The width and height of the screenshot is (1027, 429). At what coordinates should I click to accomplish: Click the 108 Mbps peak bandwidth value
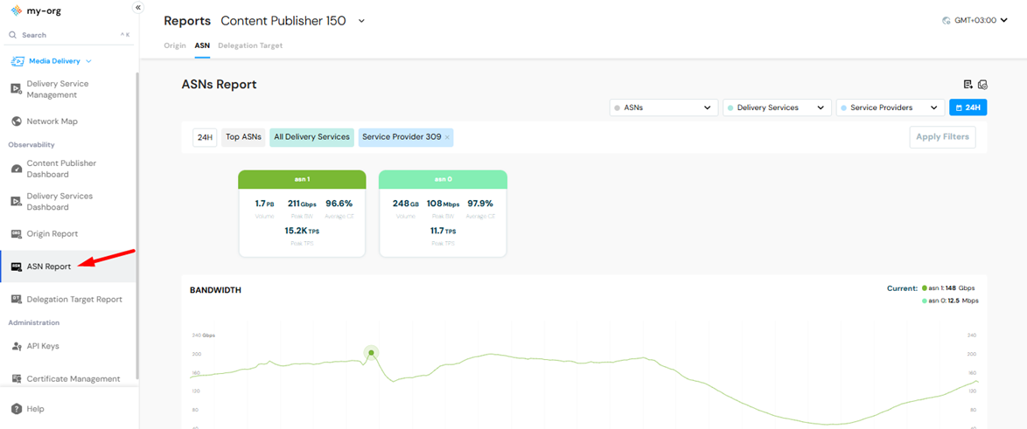[x=442, y=204]
